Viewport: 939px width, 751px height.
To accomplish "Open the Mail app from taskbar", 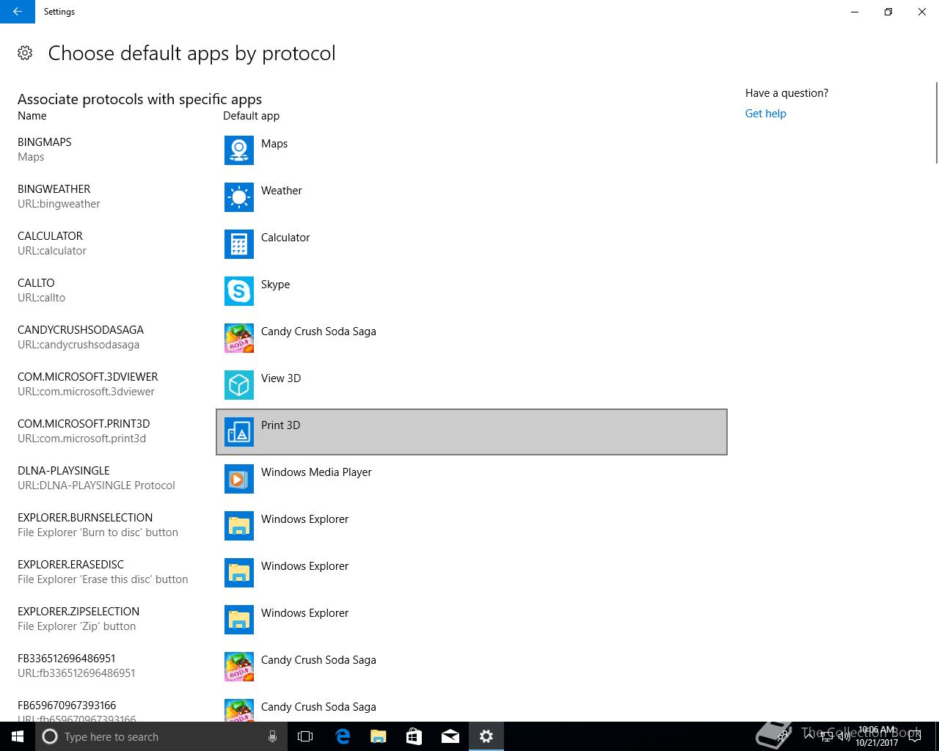I will pyautogui.click(x=450, y=736).
